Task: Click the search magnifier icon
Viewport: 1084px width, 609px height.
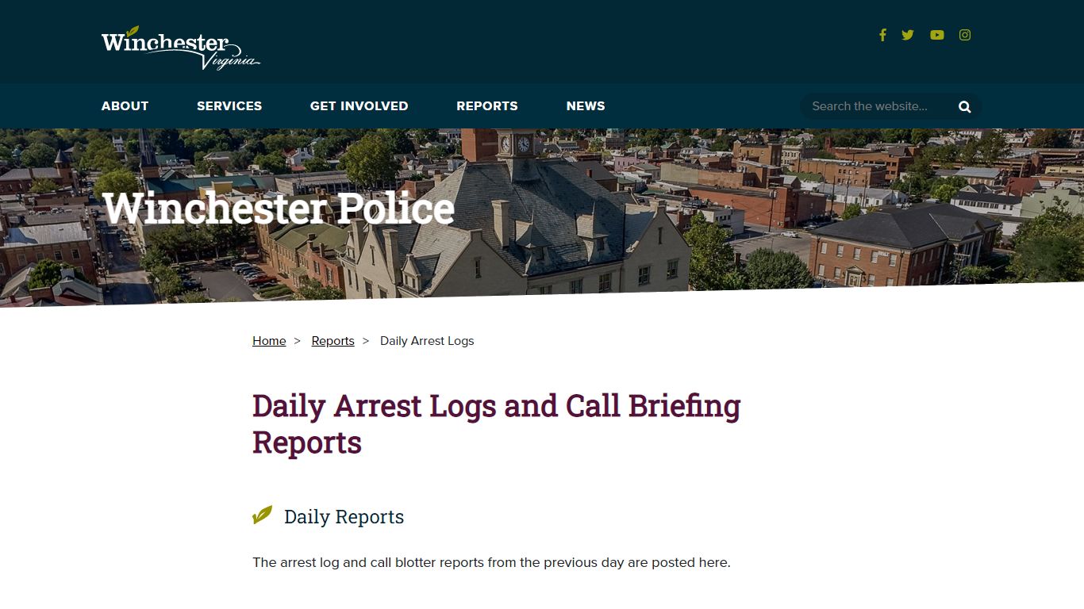Action: 965,106
